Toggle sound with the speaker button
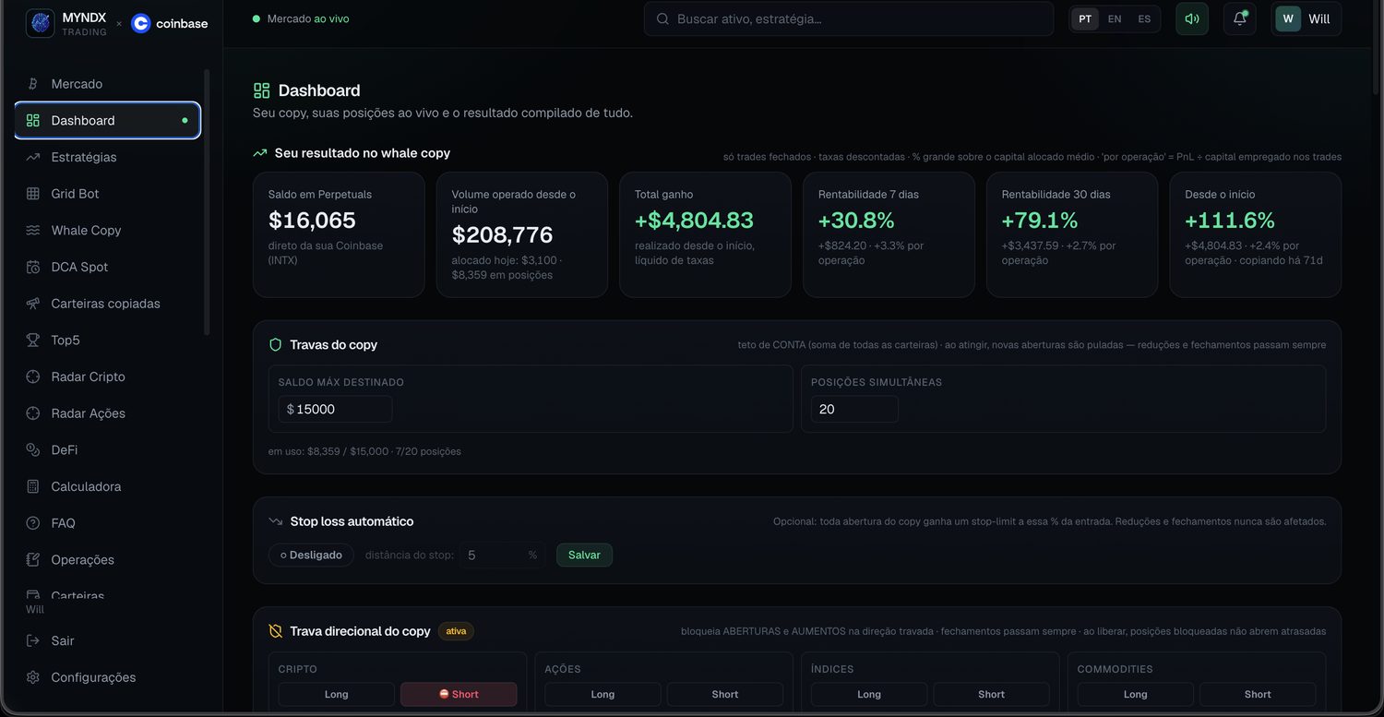 tap(1192, 18)
